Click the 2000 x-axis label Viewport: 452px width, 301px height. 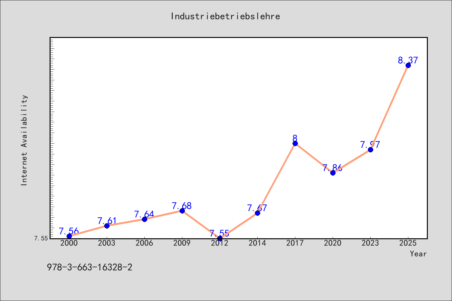[69, 243]
